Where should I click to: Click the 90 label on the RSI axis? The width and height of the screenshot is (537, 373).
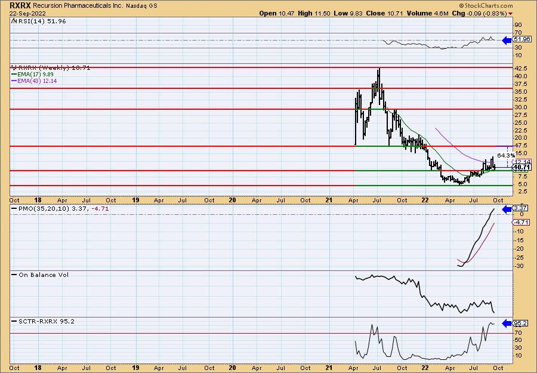coord(518,25)
